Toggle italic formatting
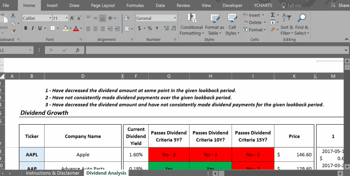The image size is (350, 176). click(x=33, y=28)
